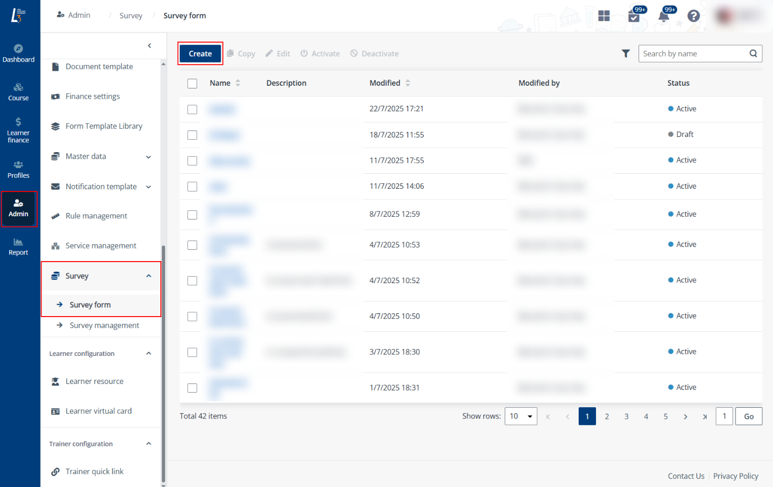The height and width of the screenshot is (487, 773).
Task: Go to page 3 of the table
Action: (626, 416)
